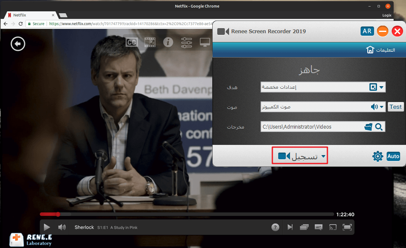Select the Netflix tab in Chrome

coord(31,15)
